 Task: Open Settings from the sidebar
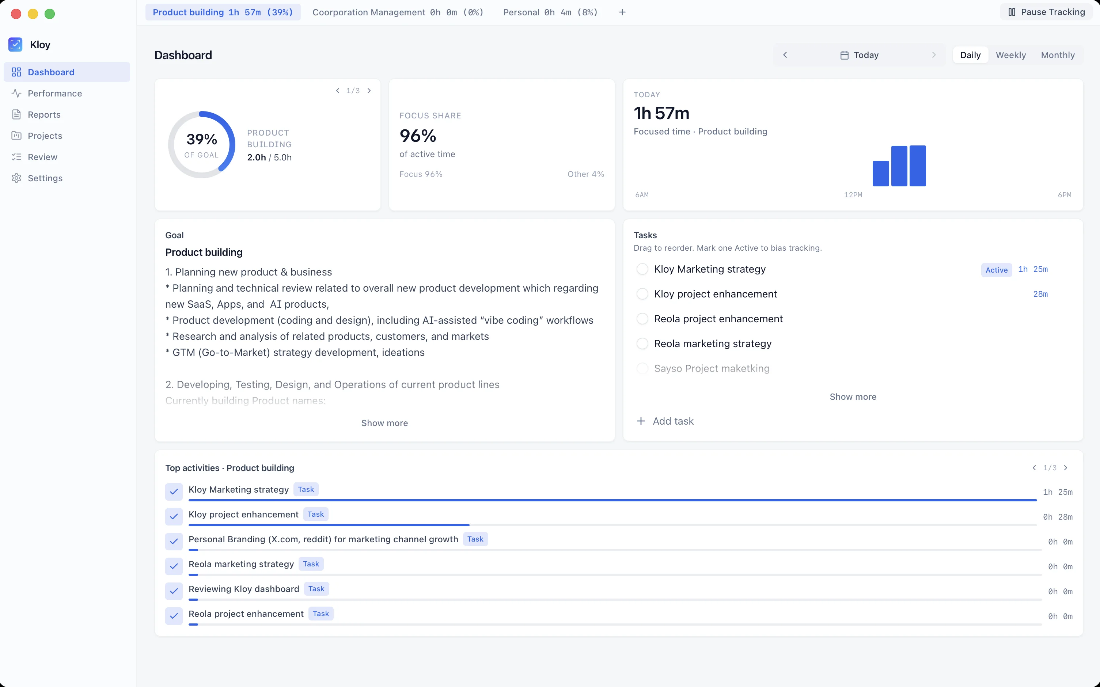pyautogui.click(x=67, y=178)
